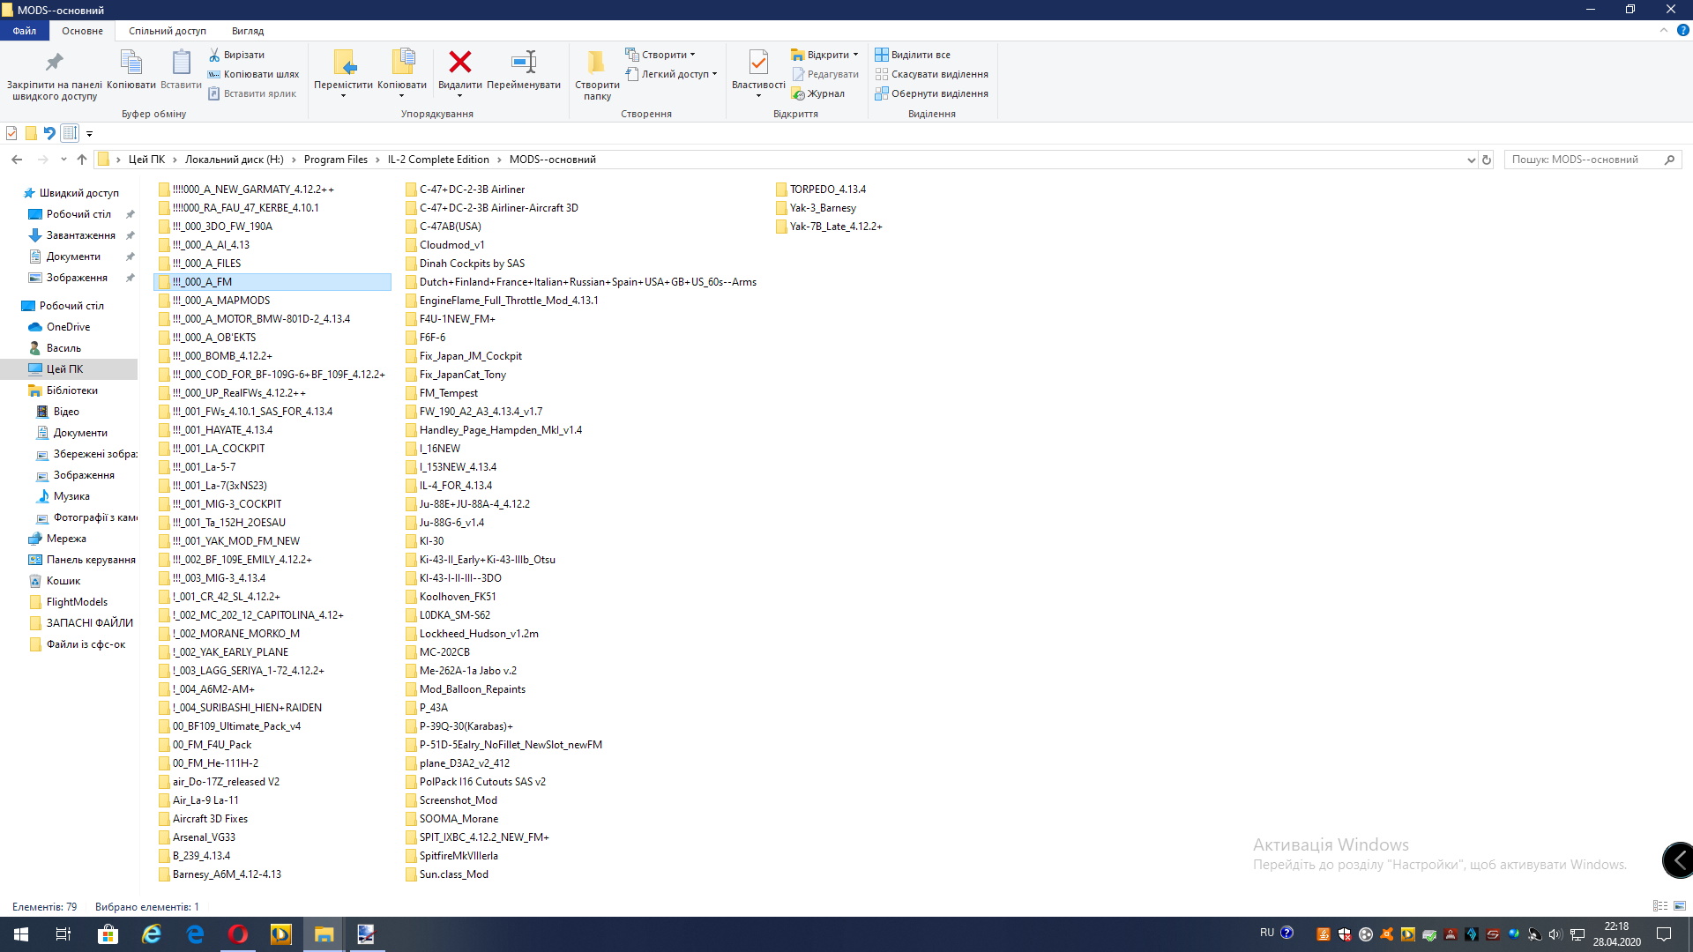Switch to the Вигляд tab

point(248,30)
